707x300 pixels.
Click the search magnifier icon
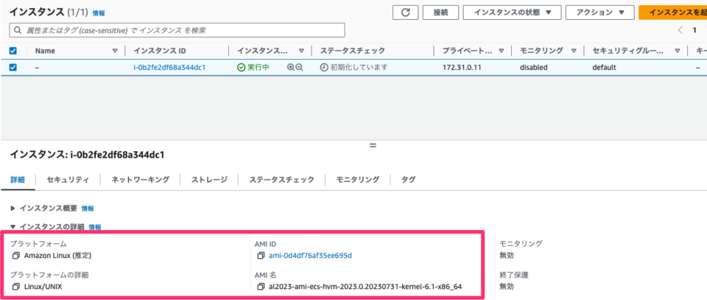coord(18,30)
